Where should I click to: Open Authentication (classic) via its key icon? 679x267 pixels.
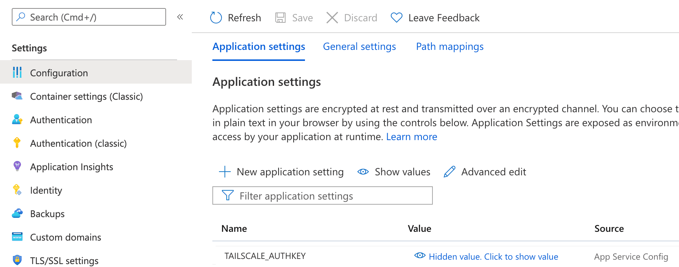click(x=17, y=143)
